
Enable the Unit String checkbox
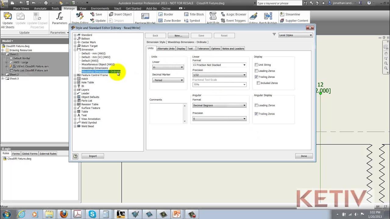pyautogui.click(x=256, y=65)
